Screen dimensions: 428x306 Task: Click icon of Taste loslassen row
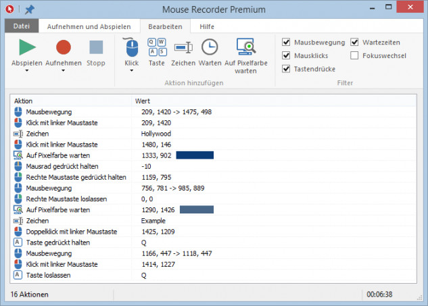18,275
